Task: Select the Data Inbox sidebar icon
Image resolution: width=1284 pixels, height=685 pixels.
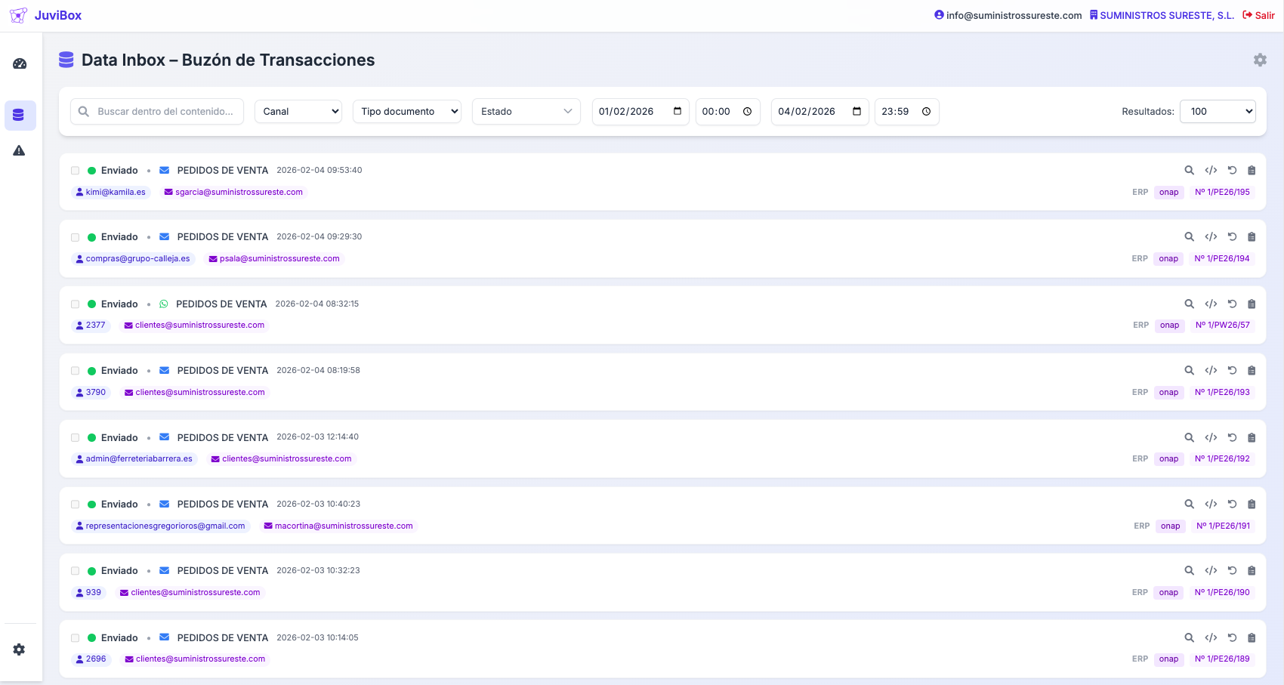Action: click(x=20, y=115)
